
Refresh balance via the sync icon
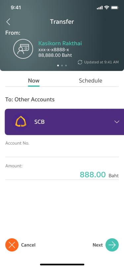[80, 62]
